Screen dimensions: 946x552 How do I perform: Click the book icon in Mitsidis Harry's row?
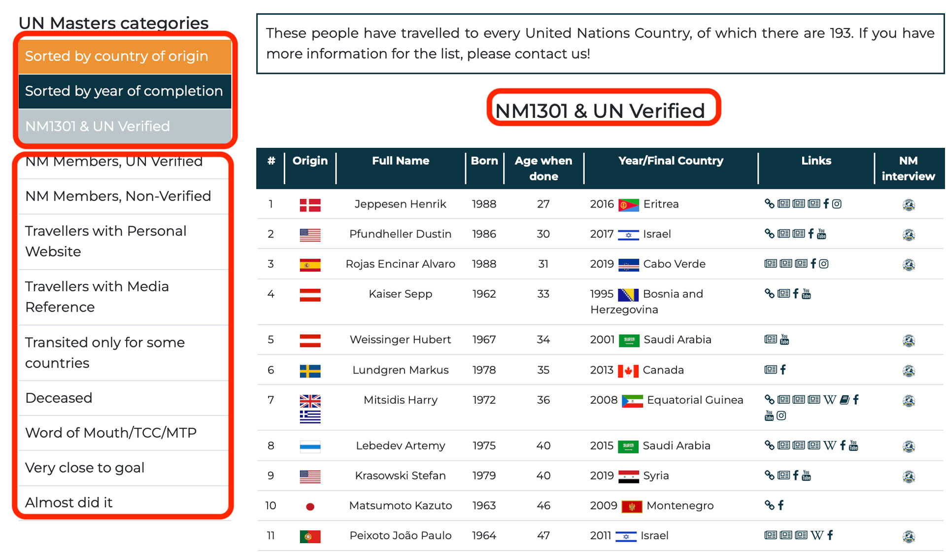click(x=844, y=400)
